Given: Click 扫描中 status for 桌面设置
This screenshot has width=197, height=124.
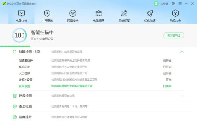Looking at the screenshot, I should [167, 86].
